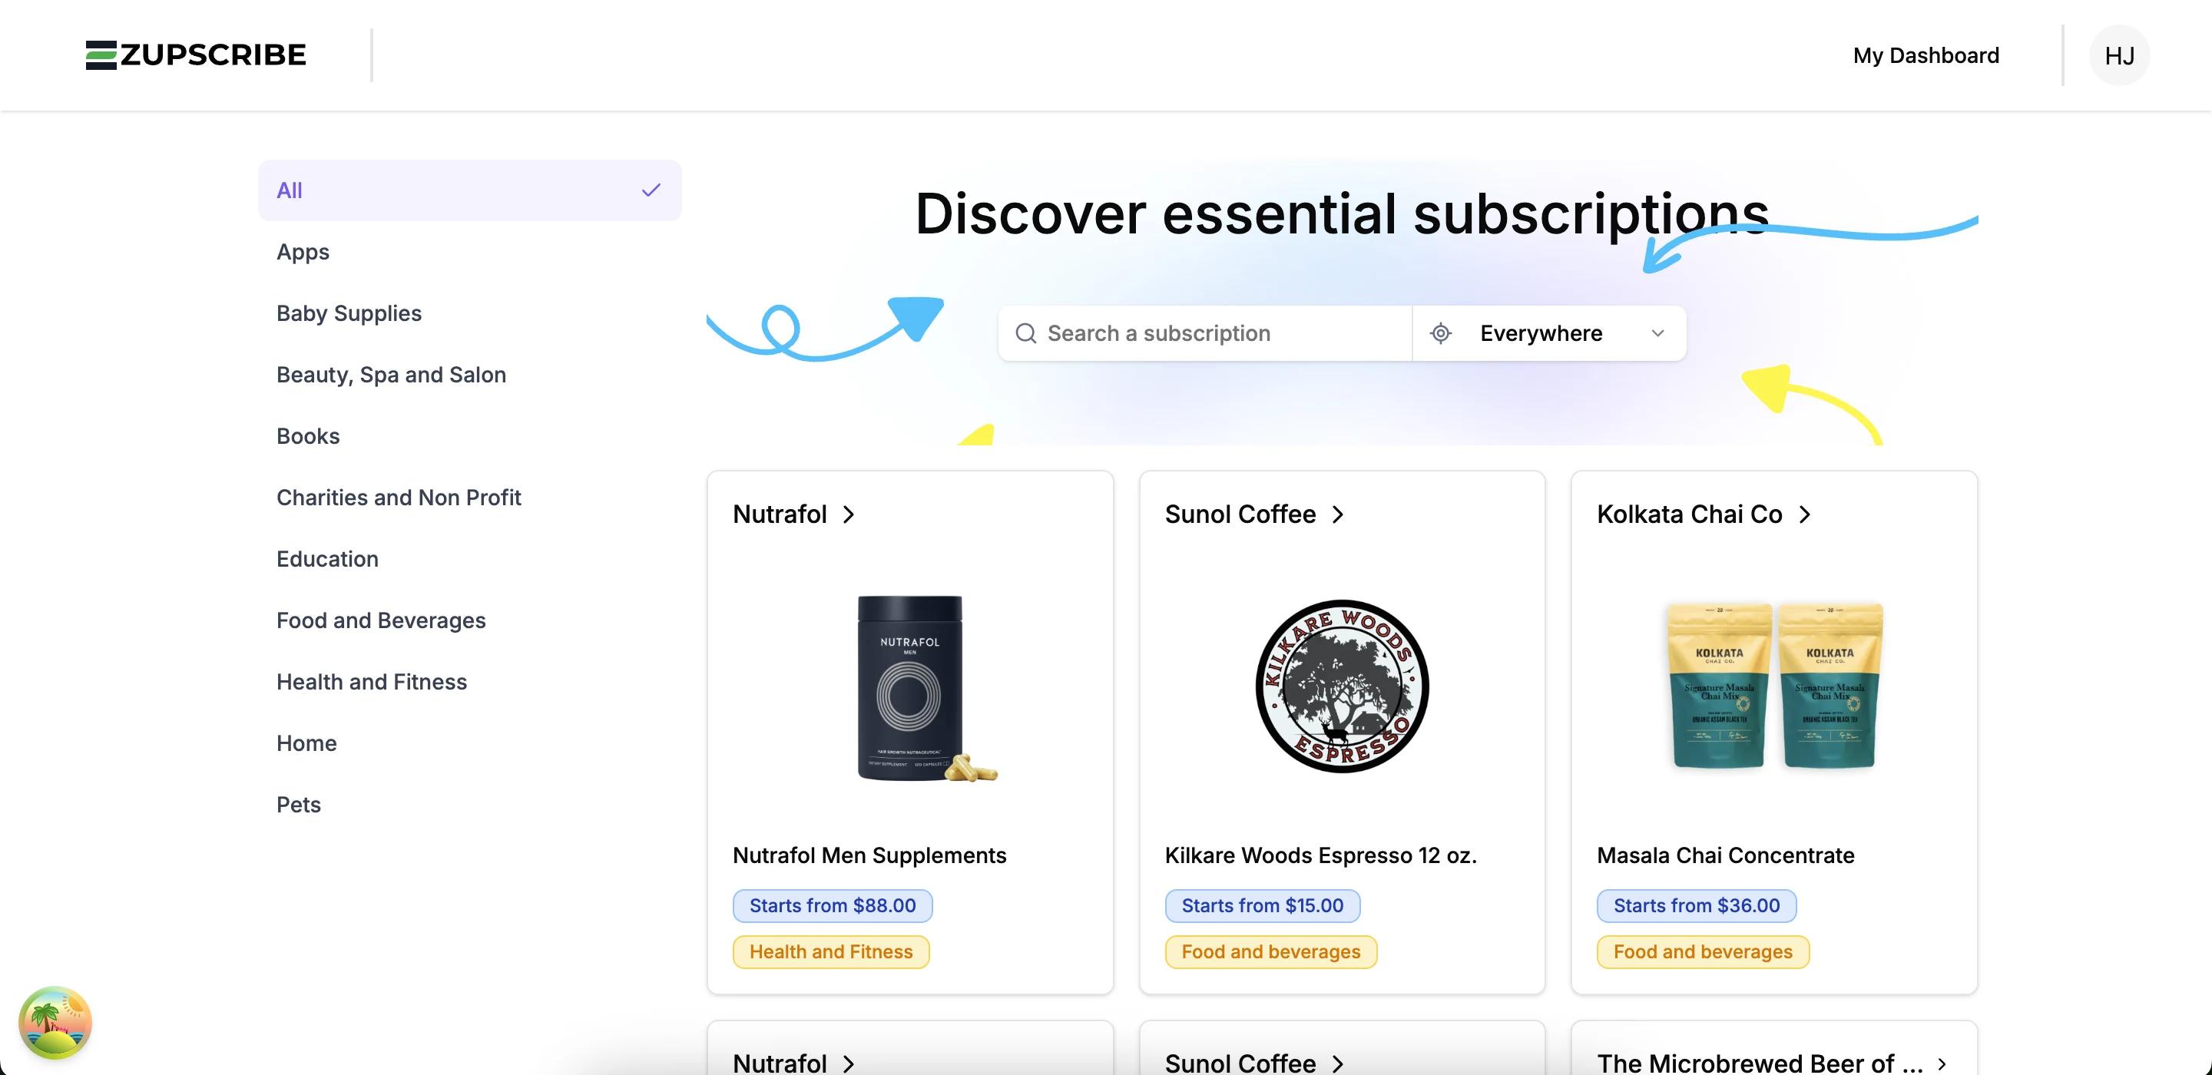Click the beach palm tree widget icon
The width and height of the screenshot is (2212, 1075).
pyautogui.click(x=55, y=1022)
